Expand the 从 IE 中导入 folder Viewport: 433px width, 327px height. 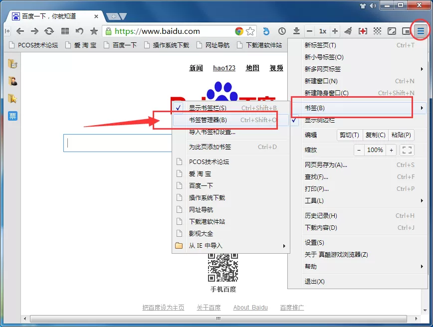pyautogui.click(x=231, y=246)
